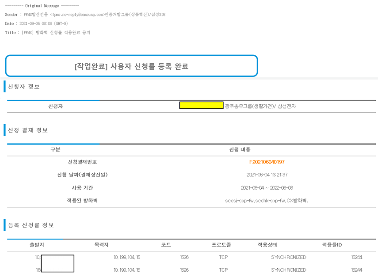Click the '사용 기간' row label
Viewport: 378px width, 274px height.
(x=82, y=188)
